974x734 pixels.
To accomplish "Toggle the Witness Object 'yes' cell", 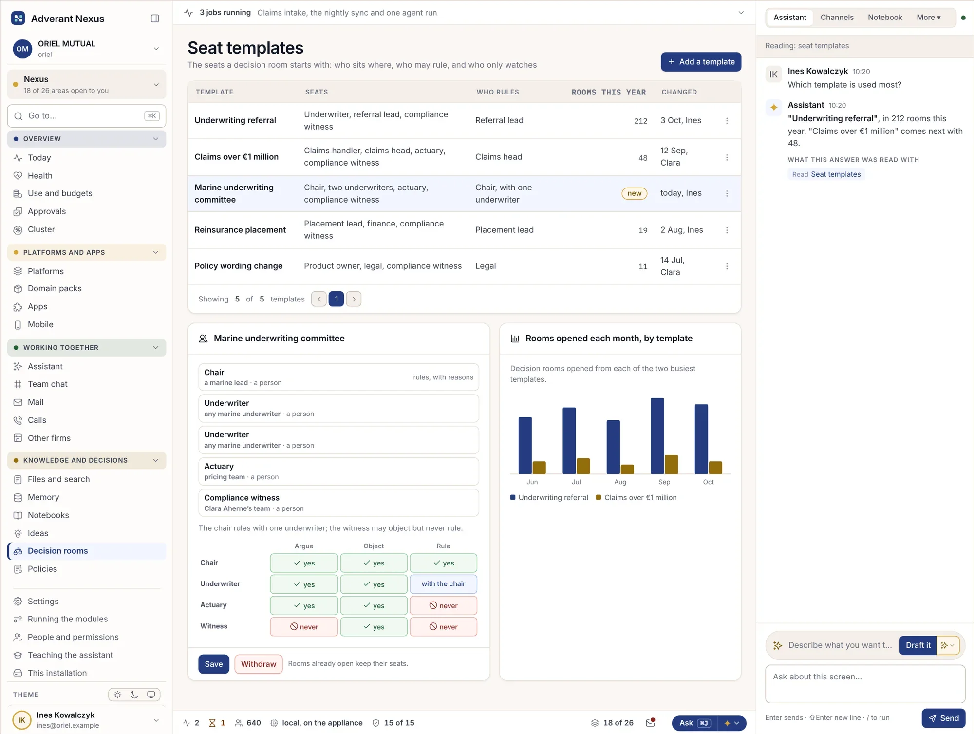I will click(374, 627).
